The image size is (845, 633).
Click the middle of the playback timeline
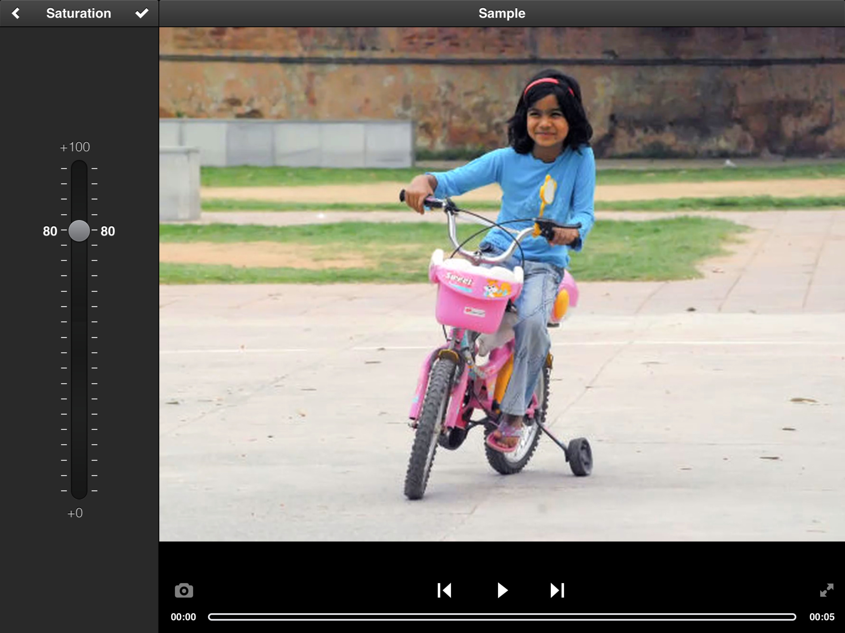(x=502, y=617)
